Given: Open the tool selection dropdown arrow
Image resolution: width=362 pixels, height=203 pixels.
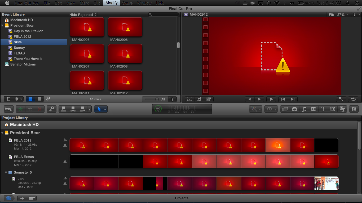Looking at the screenshot, I should 105,109.
